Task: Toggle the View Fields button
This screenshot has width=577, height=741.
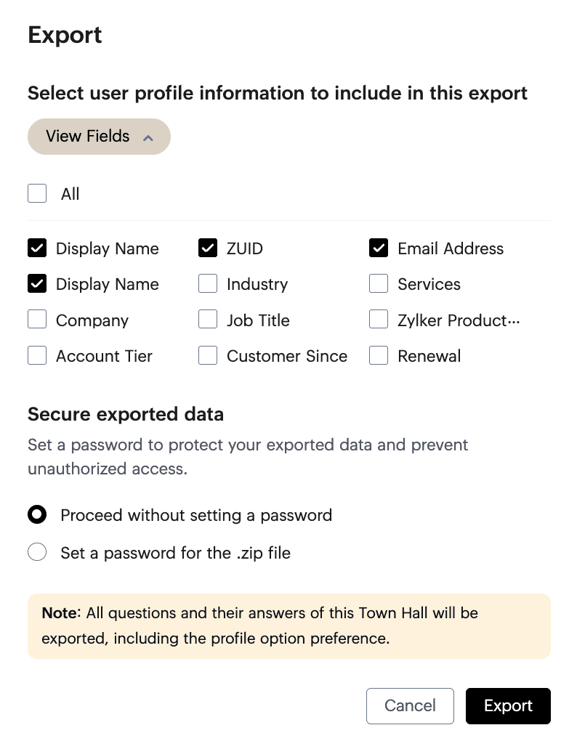Action: click(x=99, y=137)
